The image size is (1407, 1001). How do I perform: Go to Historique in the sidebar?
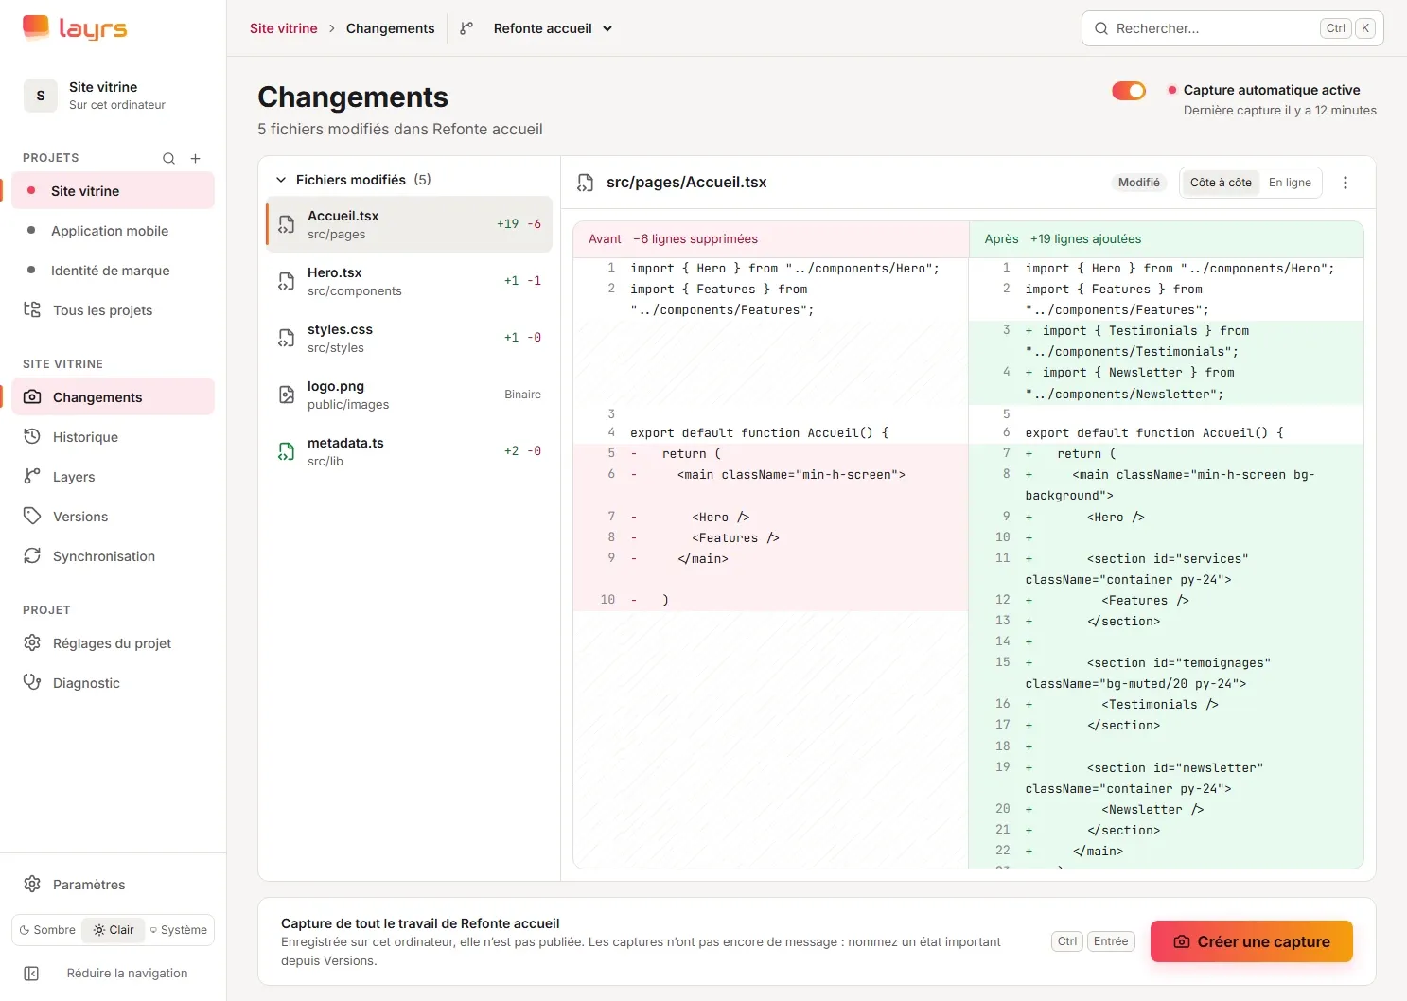(x=114, y=436)
